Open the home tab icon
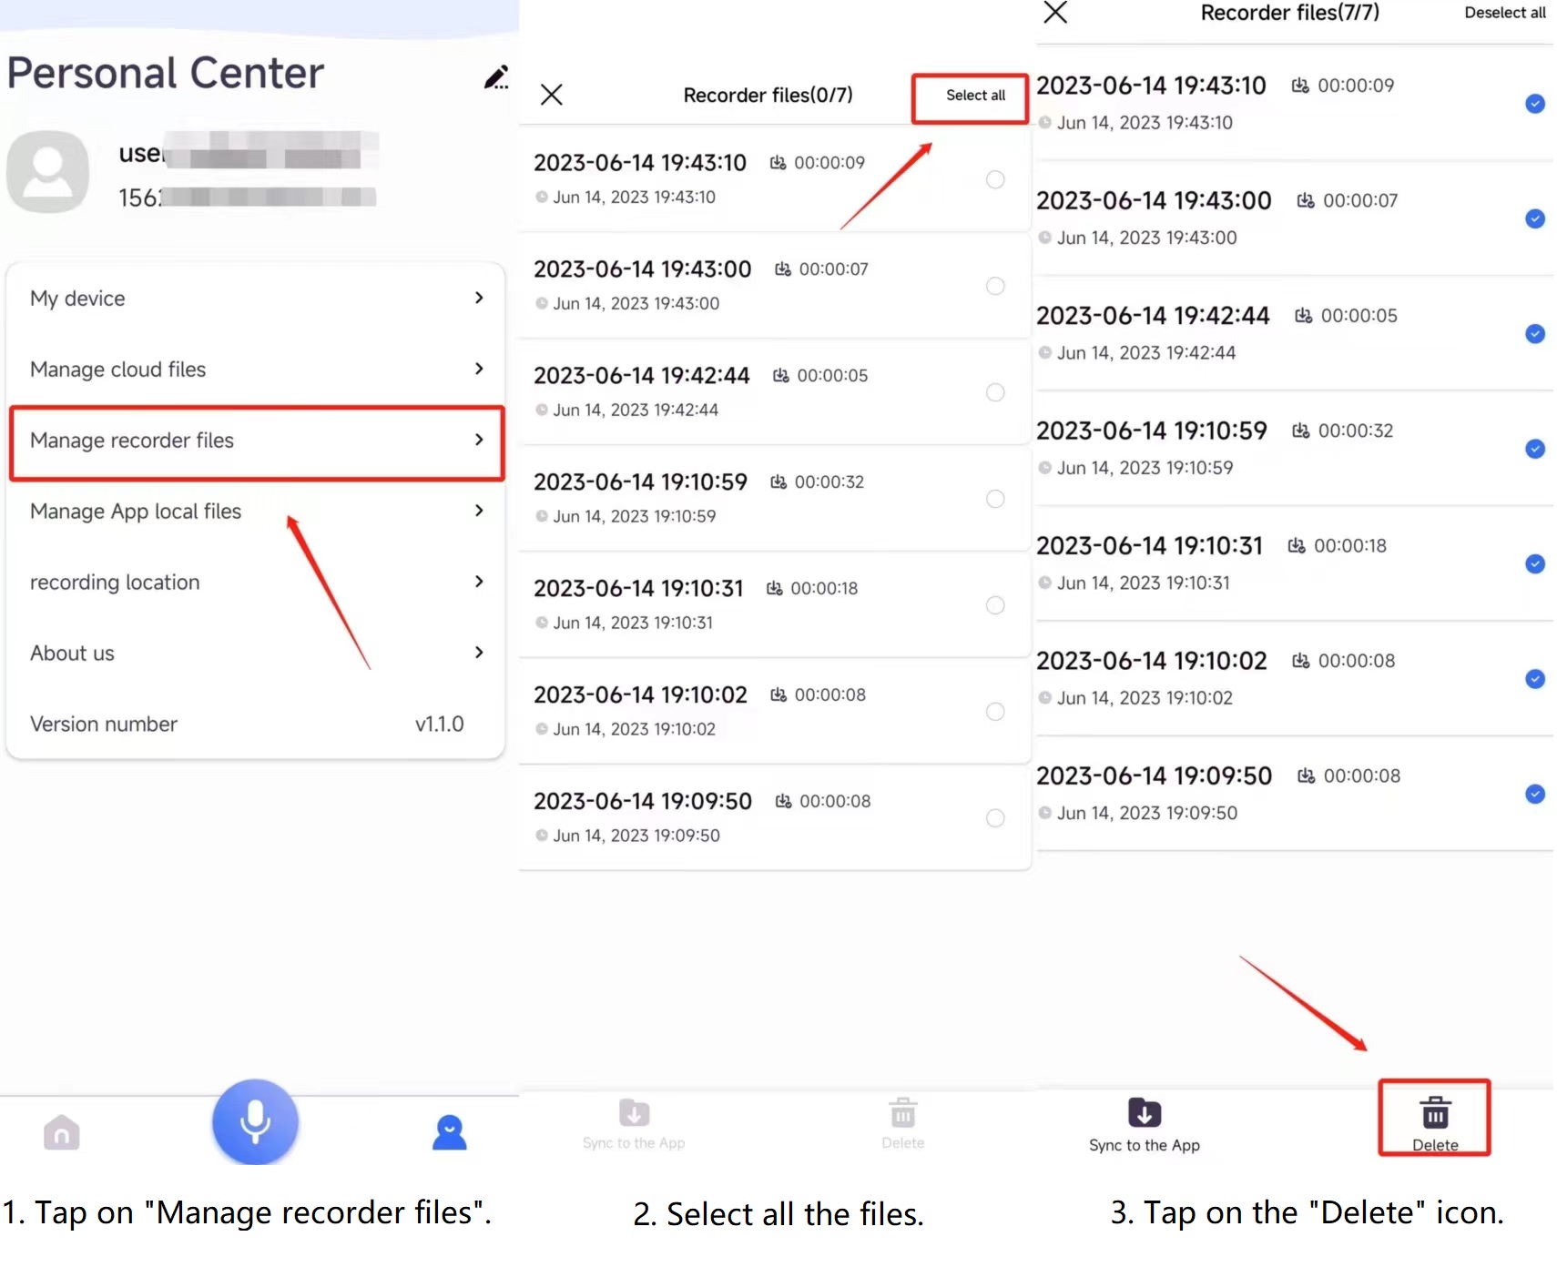 coord(62,1132)
